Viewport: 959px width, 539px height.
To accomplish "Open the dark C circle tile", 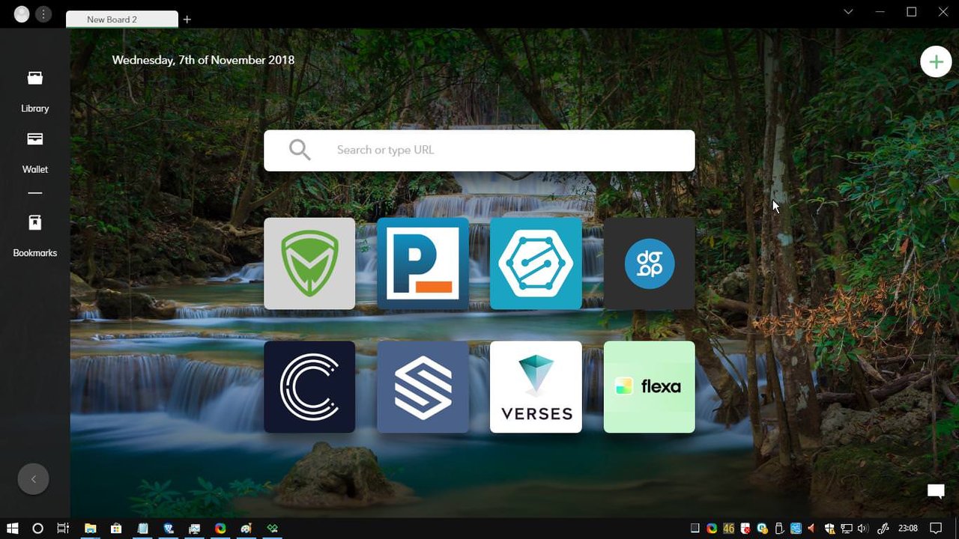I will pos(309,387).
